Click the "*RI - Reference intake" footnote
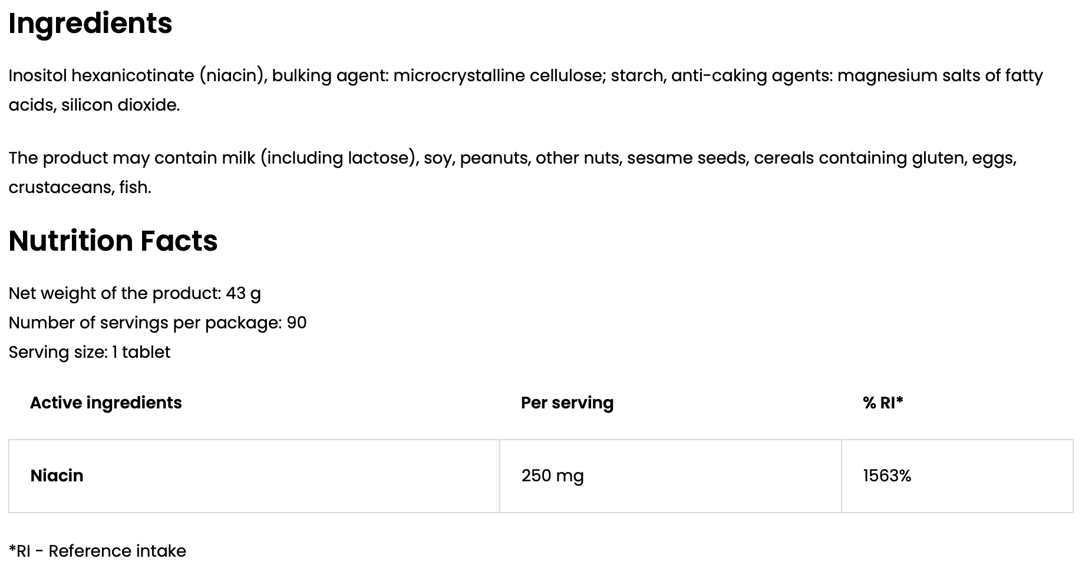 coord(97,551)
